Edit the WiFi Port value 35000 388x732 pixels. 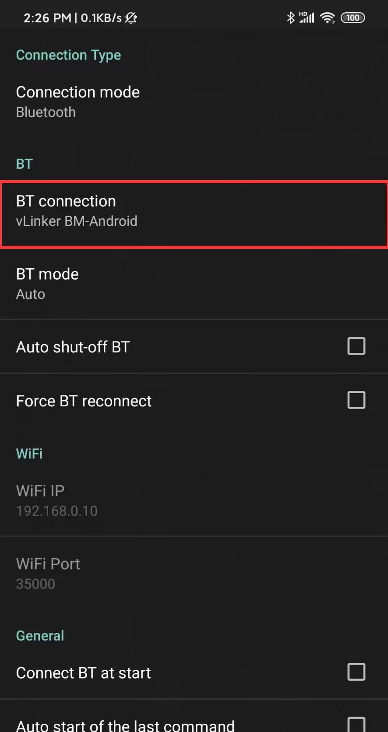(x=48, y=573)
